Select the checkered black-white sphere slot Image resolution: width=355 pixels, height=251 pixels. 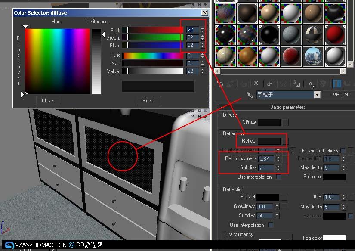click(313, 34)
